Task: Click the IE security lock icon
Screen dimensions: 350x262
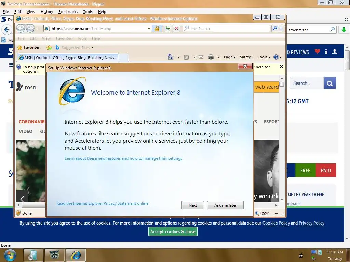Action: tap(157, 29)
